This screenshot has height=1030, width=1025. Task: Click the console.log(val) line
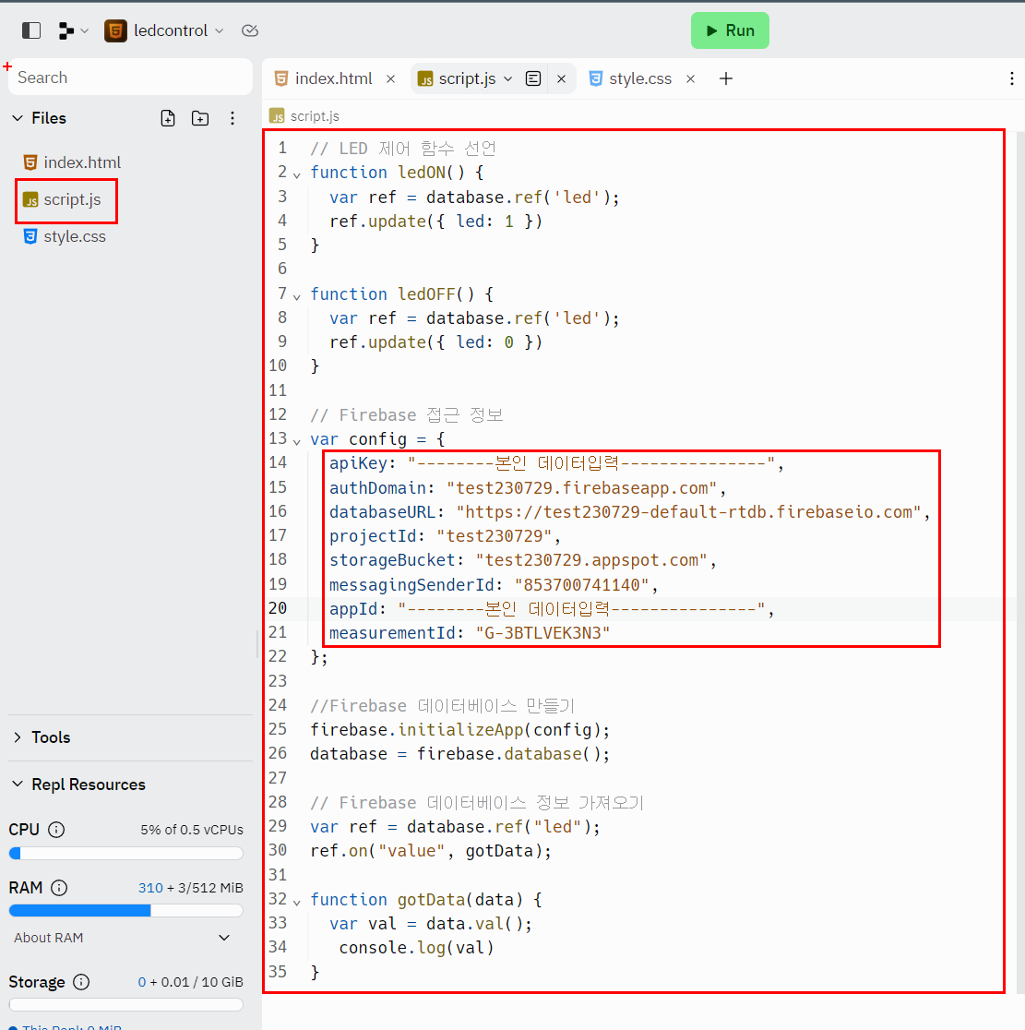[416, 948]
